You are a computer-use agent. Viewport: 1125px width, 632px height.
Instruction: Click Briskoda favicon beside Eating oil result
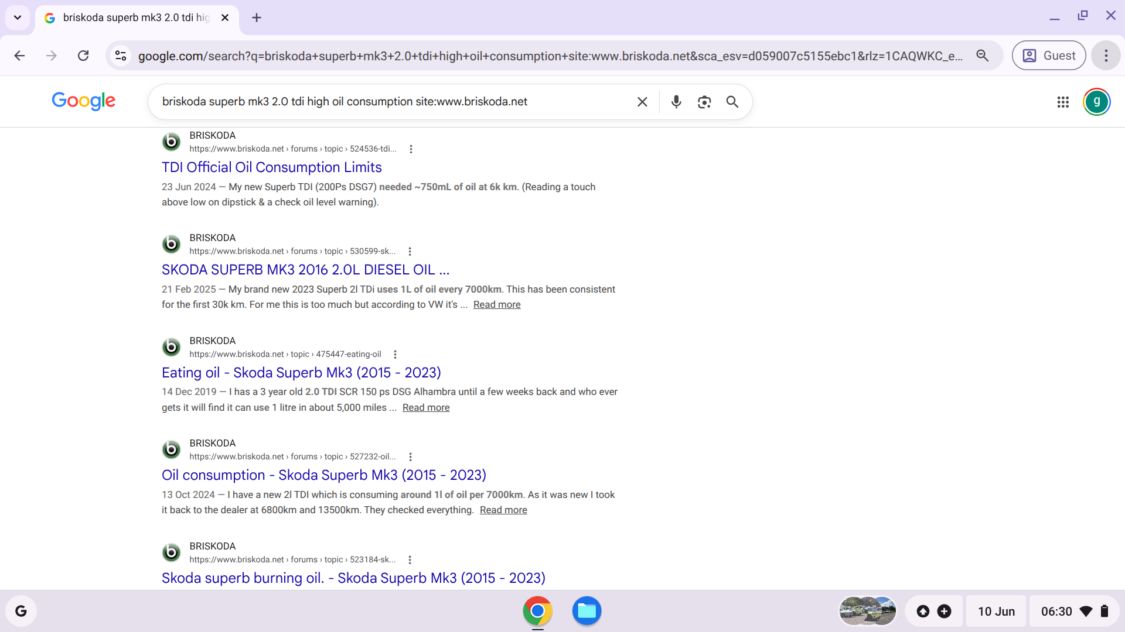(171, 347)
